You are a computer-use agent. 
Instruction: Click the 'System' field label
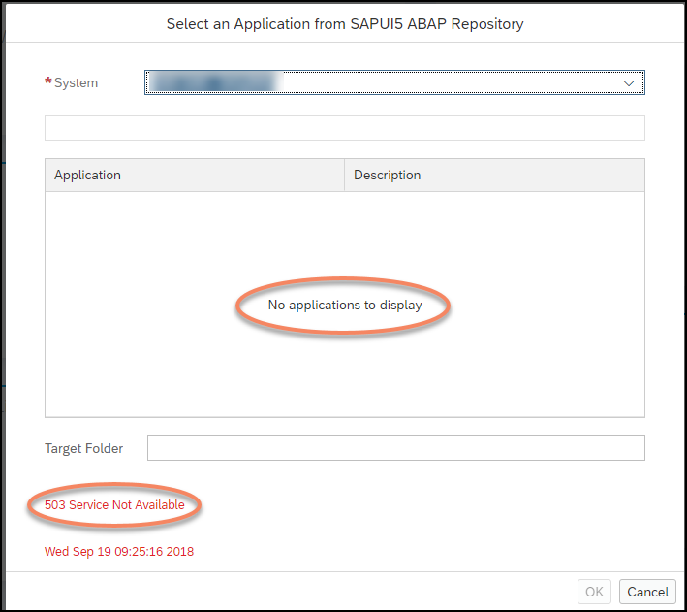point(76,82)
